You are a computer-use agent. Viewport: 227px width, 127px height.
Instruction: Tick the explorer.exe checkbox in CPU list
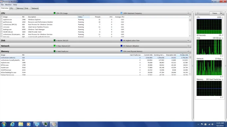click(x=2, y=20)
